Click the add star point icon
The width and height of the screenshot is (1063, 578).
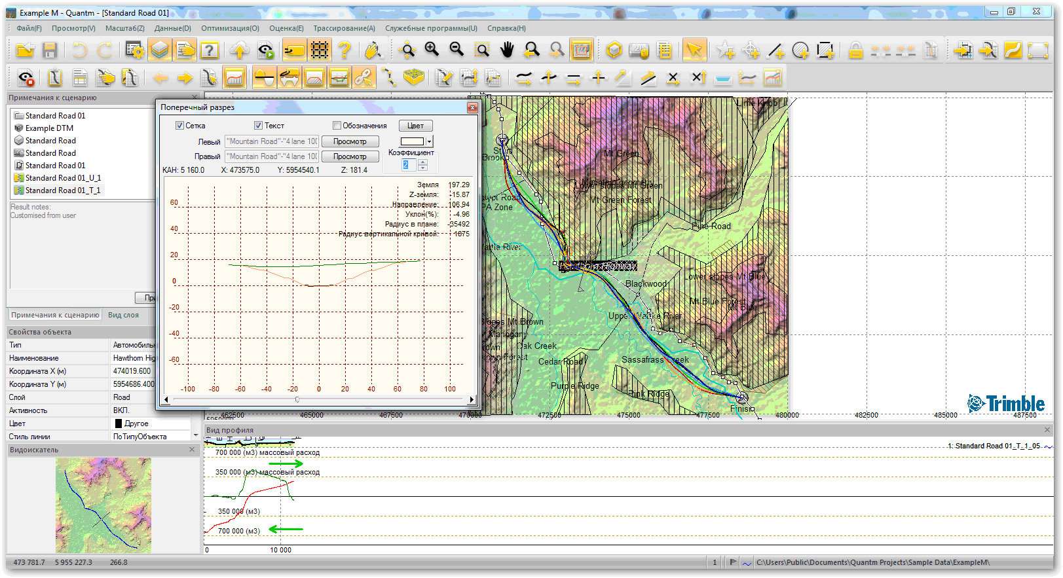point(725,50)
